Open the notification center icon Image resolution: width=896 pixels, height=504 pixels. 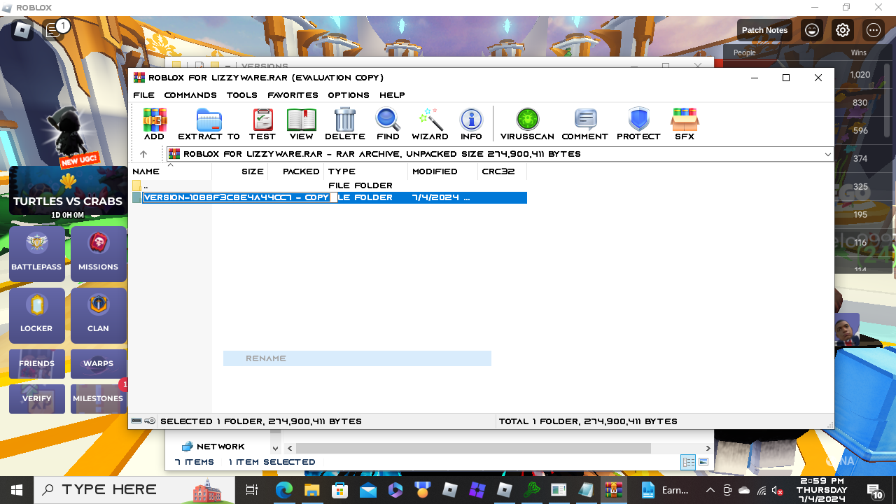875,491
